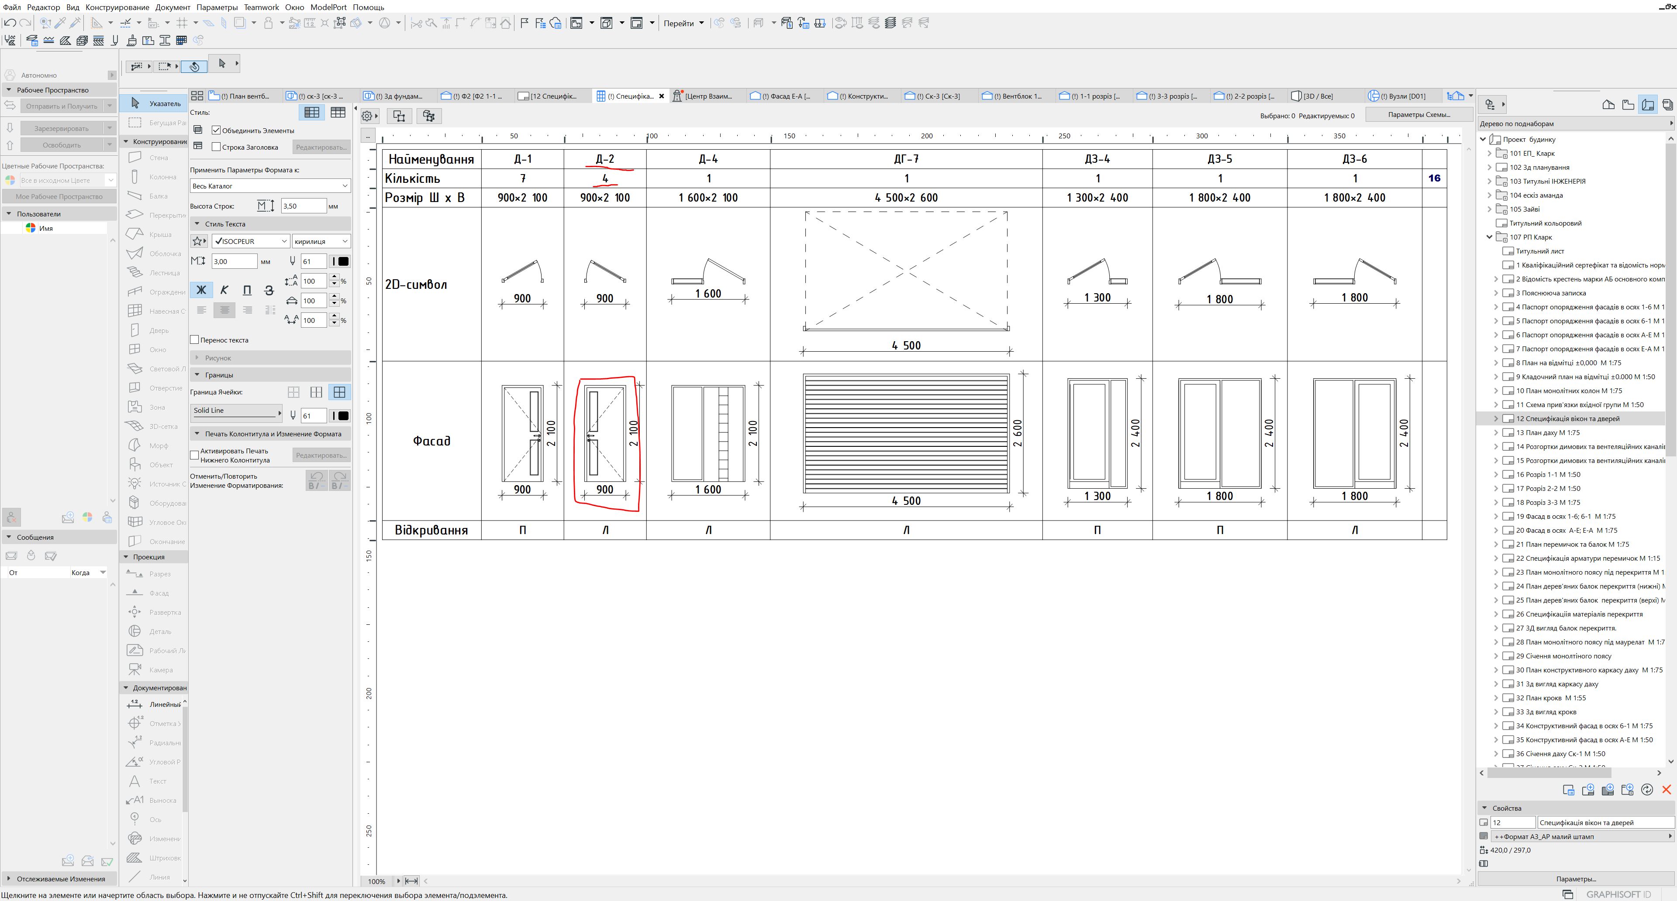Enable 'Строка Заголовка' checkbox
Viewport: 1677px width, 901px height.
[216, 147]
